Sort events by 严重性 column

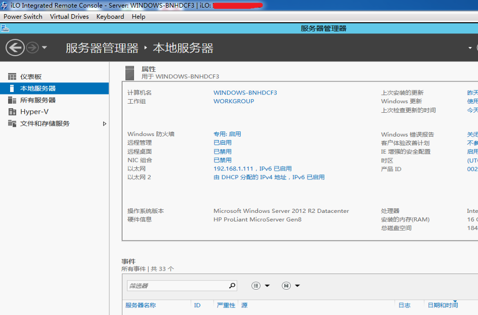(226, 305)
